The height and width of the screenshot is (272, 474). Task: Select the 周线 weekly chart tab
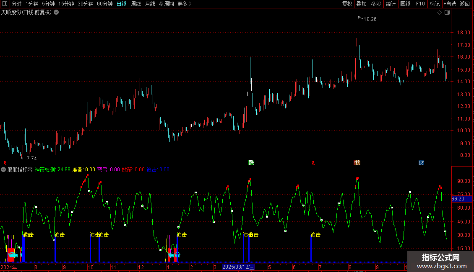[x=136, y=4]
